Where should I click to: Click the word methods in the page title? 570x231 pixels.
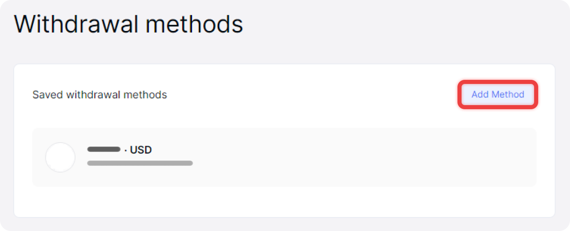point(194,24)
